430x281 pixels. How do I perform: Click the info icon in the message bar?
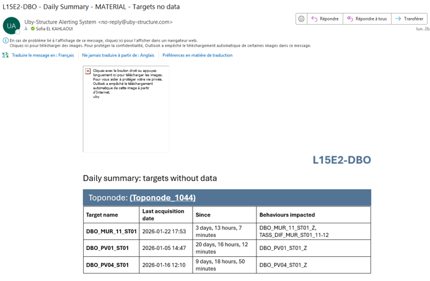point(6,40)
